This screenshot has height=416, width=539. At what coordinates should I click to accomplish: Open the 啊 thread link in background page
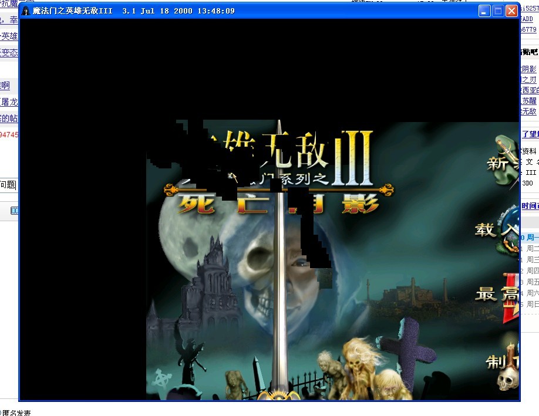pyautogui.click(x=5, y=85)
